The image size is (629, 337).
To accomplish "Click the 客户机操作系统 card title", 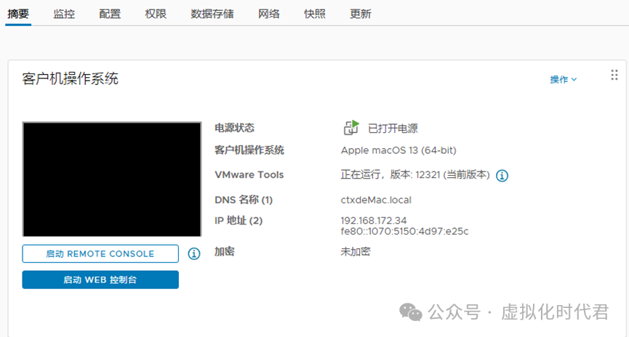I will click(71, 78).
